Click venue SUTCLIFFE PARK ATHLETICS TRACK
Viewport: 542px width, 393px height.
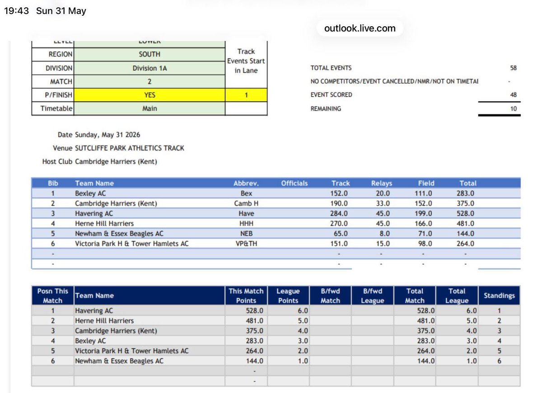click(x=130, y=148)
